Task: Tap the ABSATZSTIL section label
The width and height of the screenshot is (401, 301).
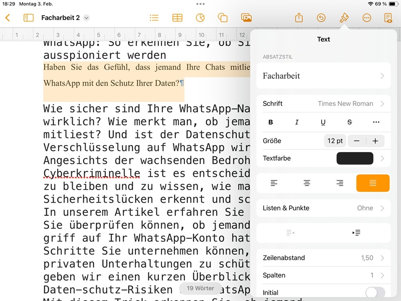Action: coord(278,57)
